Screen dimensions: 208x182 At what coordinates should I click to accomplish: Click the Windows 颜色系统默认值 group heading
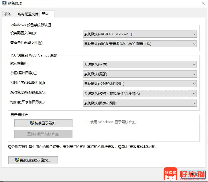[31, 25]
